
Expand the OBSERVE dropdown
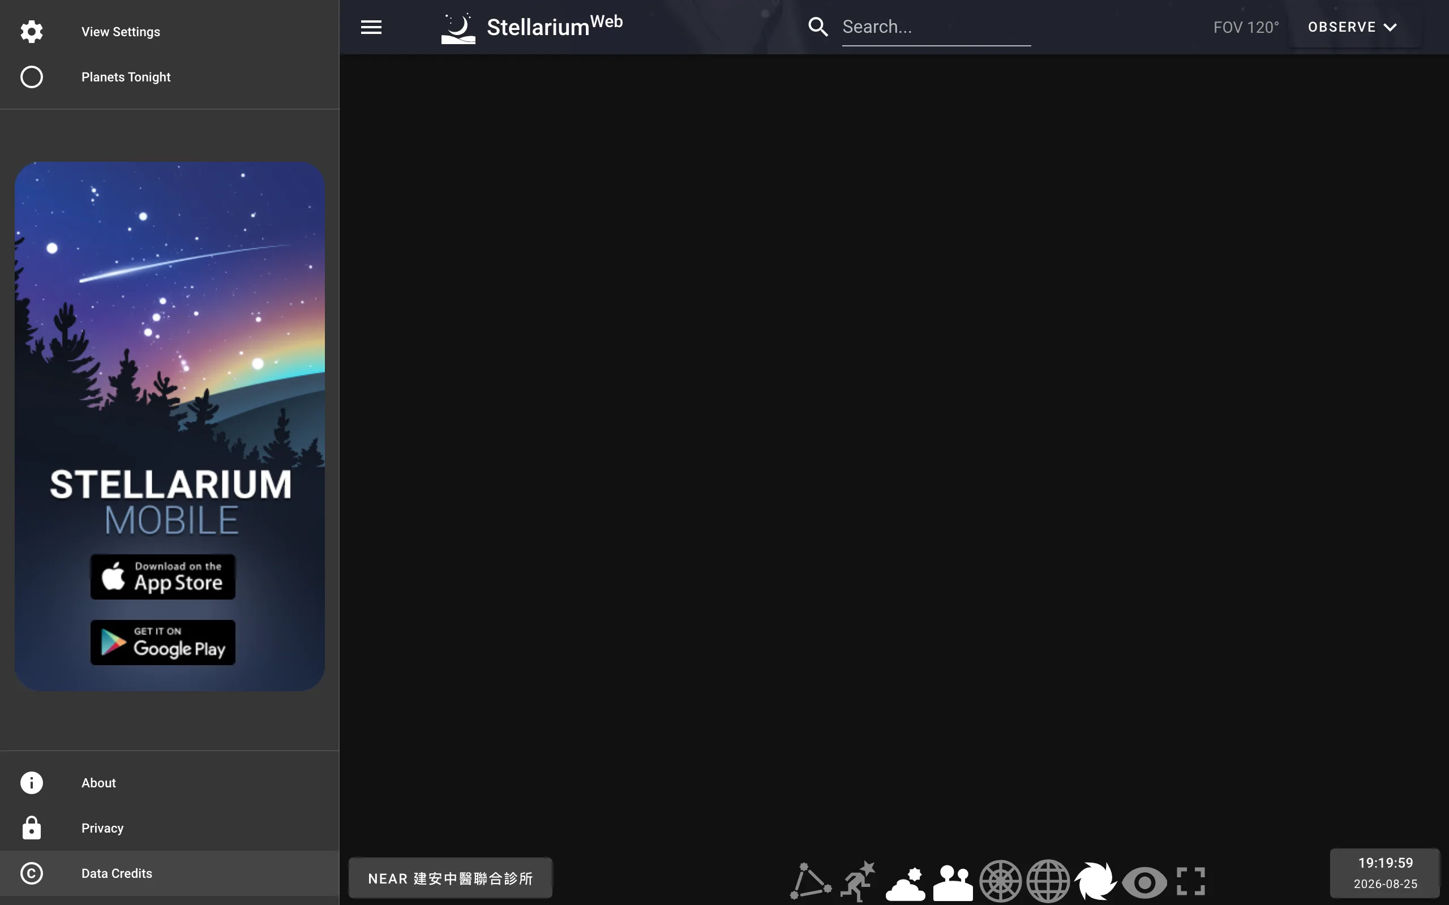click(1353, 27)
